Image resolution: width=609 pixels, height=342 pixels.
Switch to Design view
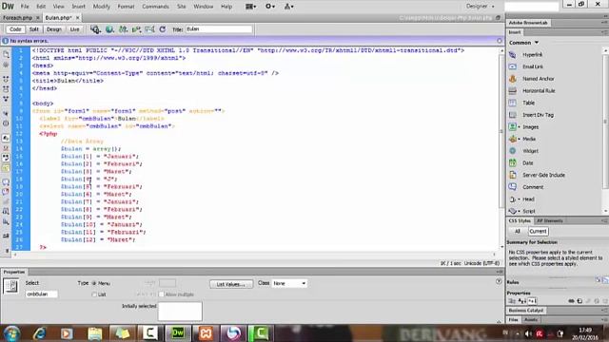(54, 29)
